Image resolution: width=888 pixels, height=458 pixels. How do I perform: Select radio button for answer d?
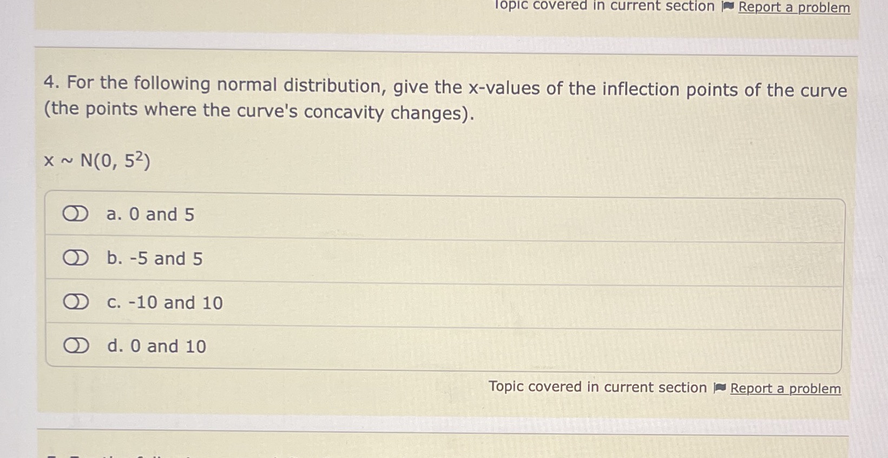(x=75, y=345)
